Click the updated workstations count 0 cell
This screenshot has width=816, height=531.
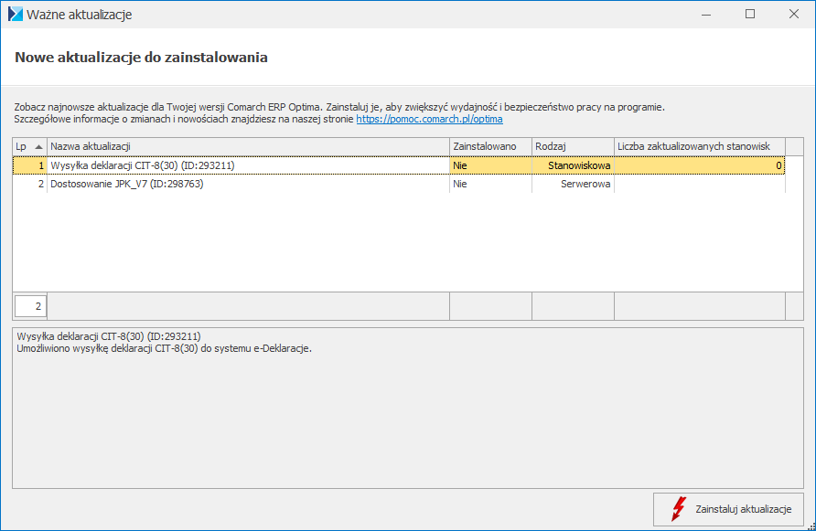point(699,165)
